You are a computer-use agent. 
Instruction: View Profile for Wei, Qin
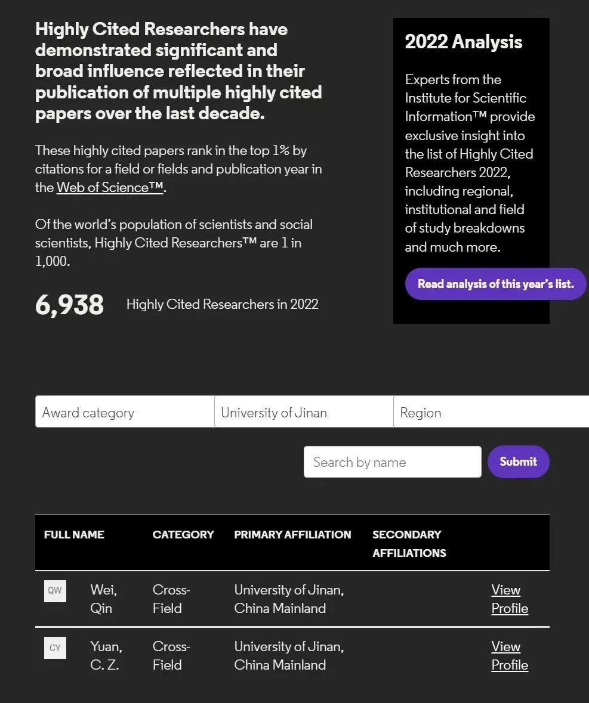point(510,599)
